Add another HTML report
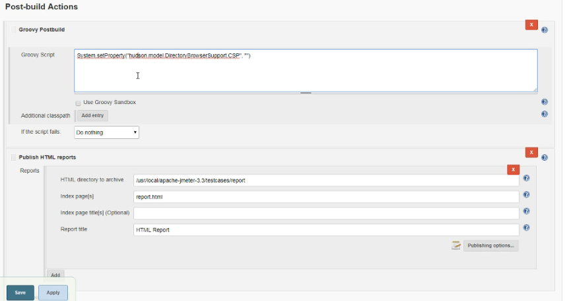565x301 pixels. [55, 275]
